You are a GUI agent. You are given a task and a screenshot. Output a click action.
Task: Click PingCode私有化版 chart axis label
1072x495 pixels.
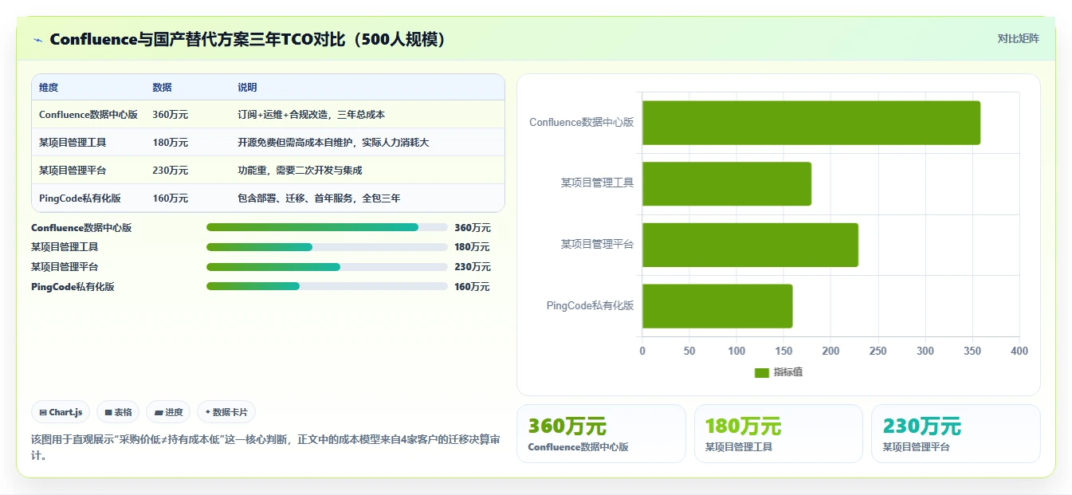coord(591,305)
